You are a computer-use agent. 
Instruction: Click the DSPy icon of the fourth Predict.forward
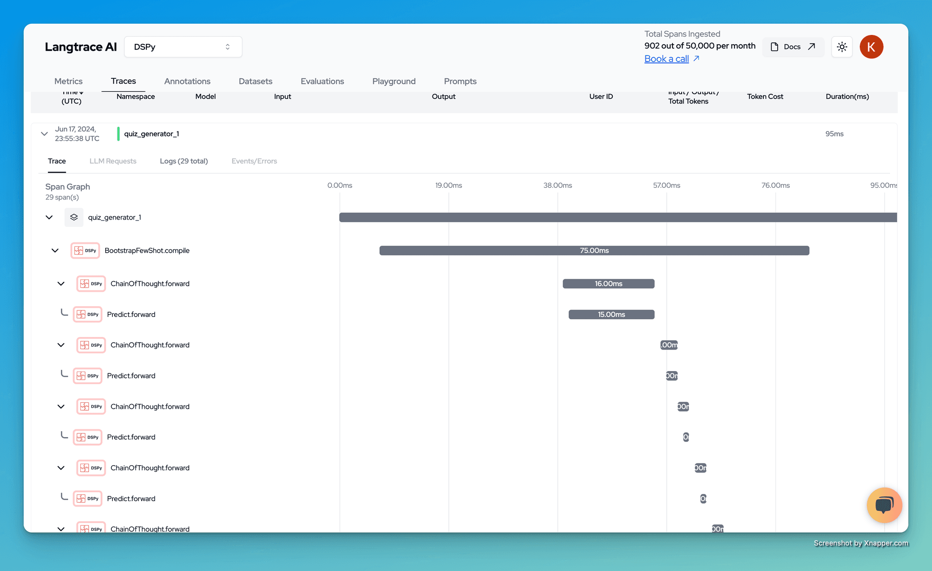coord(88,499)
